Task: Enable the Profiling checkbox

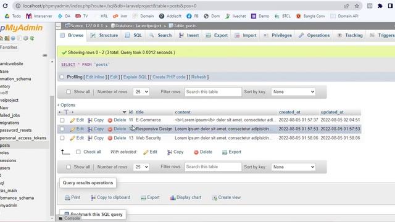Action: (x=62, y=77)
